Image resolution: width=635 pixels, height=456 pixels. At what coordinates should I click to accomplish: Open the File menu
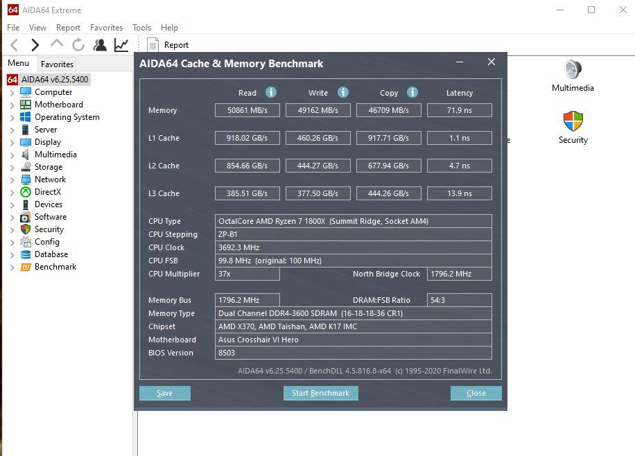point(13,28)
